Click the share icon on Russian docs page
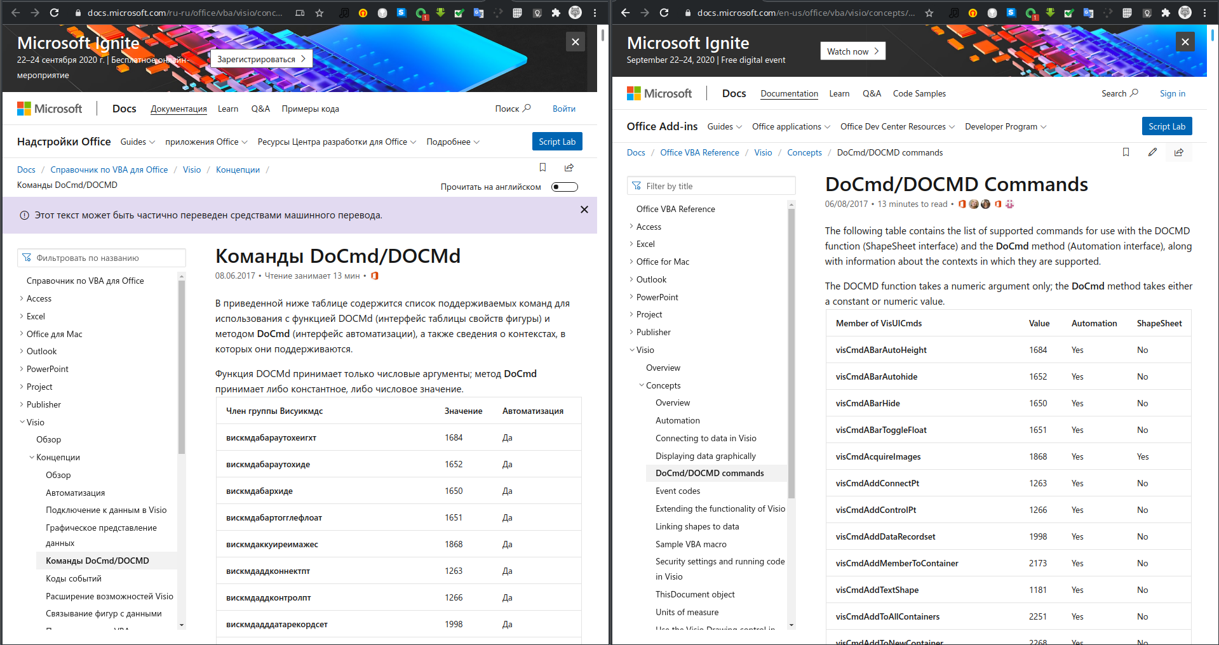Screen dimensions: 1219x645 (x=569, y=168)
